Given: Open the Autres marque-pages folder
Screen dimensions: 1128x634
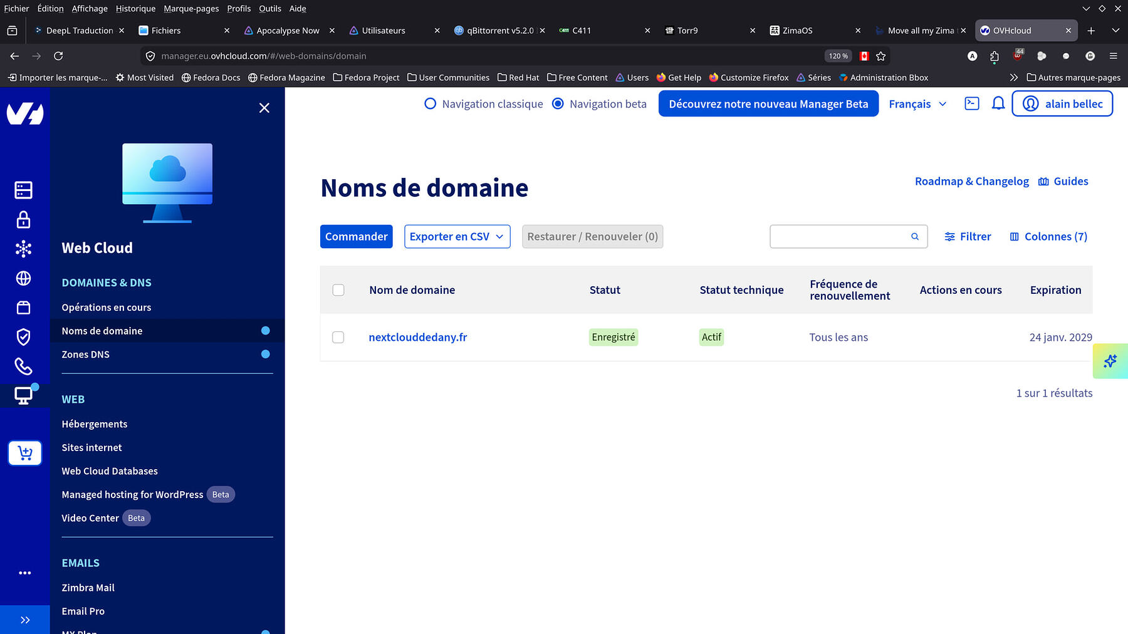Looking at the screenshot, I should [x=1073, y=78].
